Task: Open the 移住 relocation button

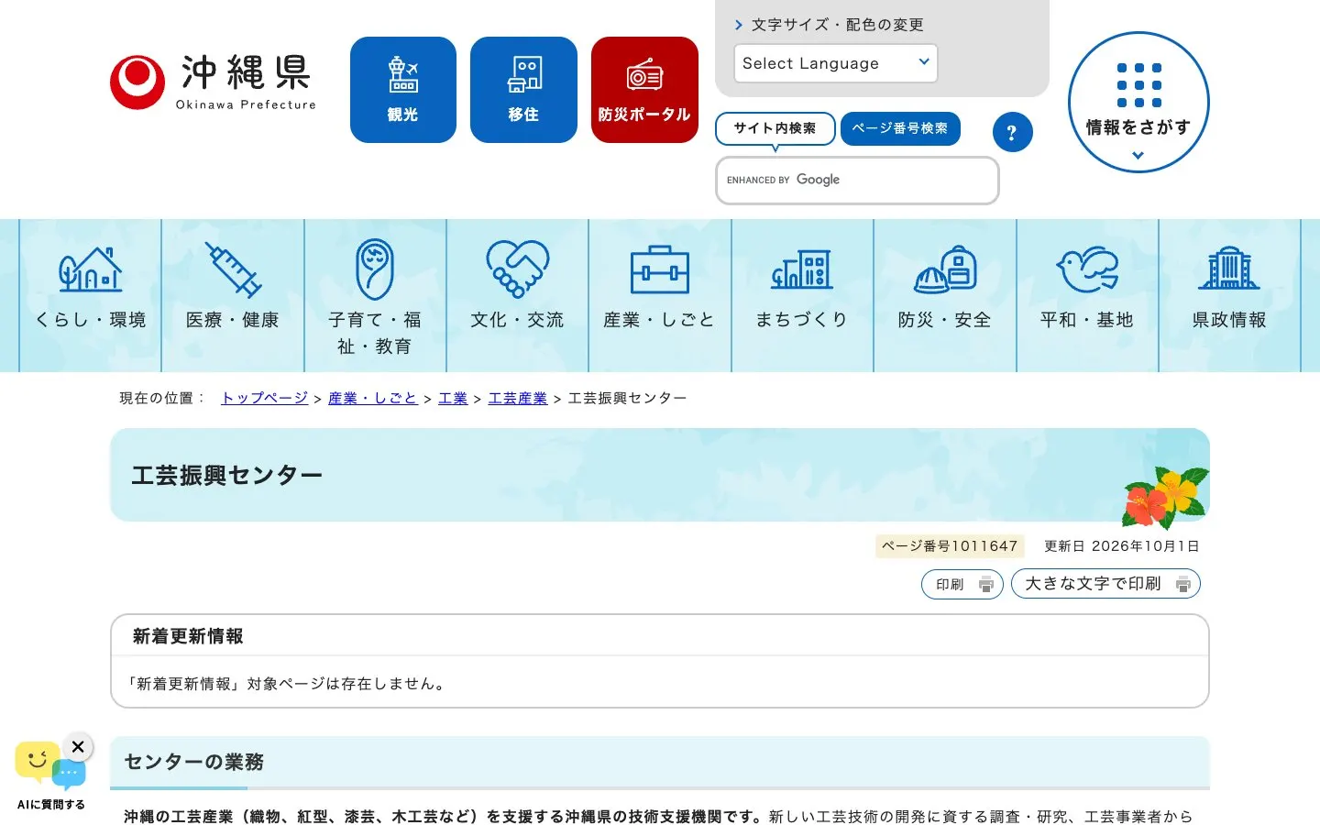Action: (523, 90)
